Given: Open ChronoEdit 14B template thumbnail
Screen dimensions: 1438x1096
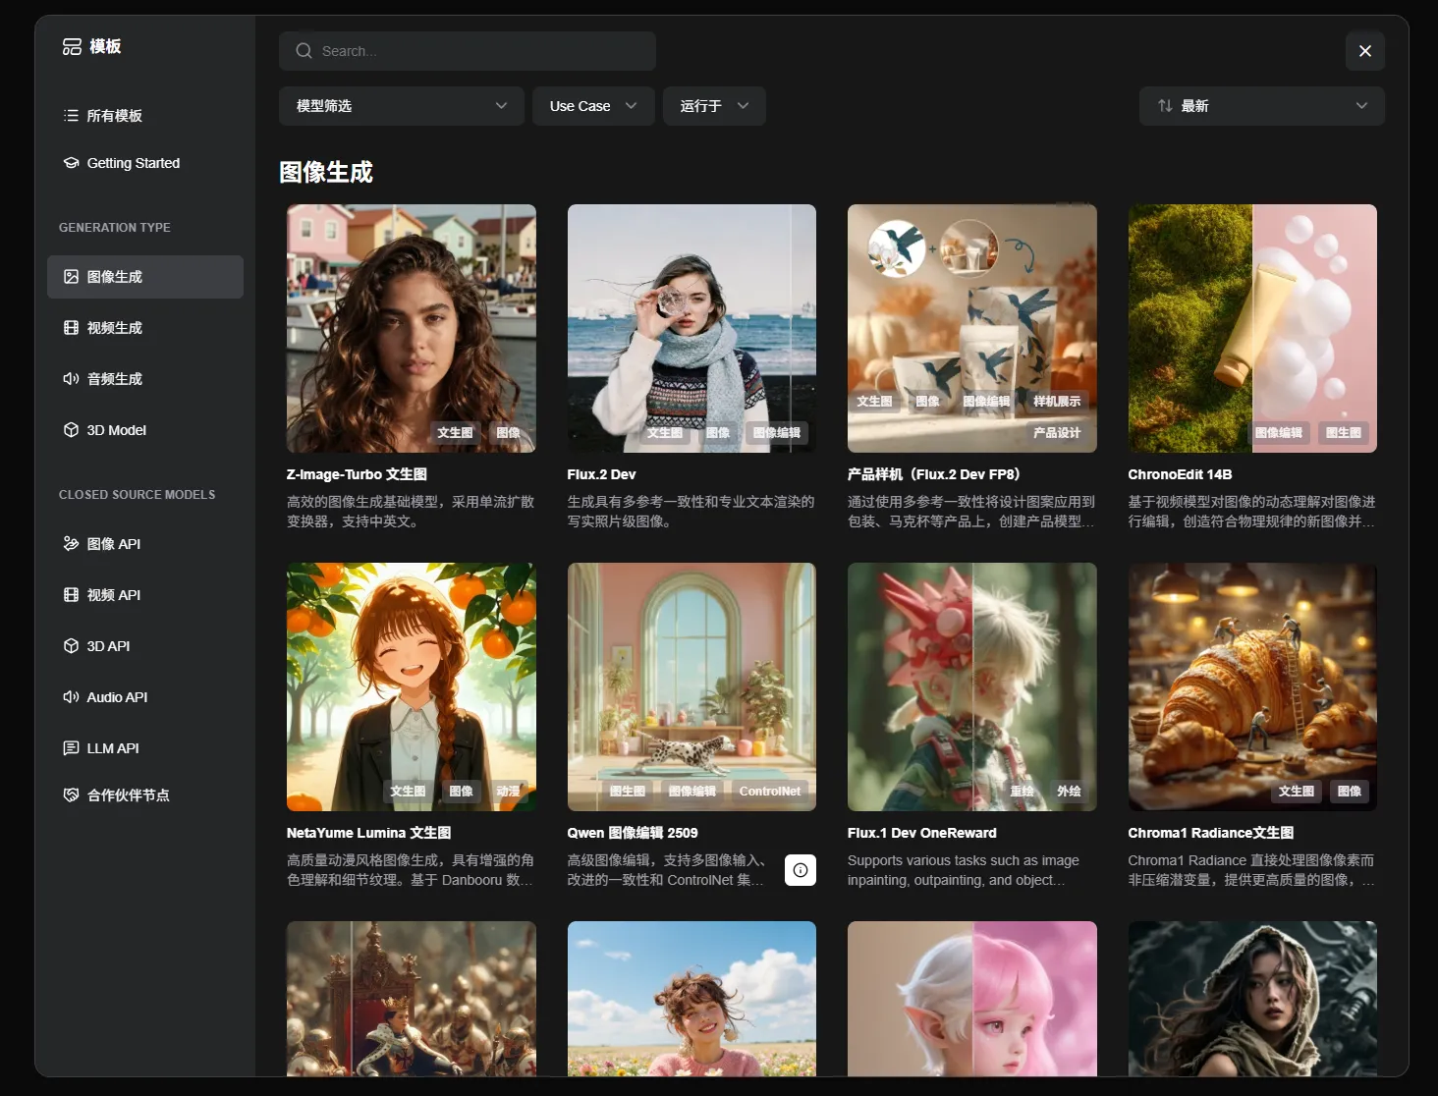Looking at the screenshot, I should pos(1252,328).
